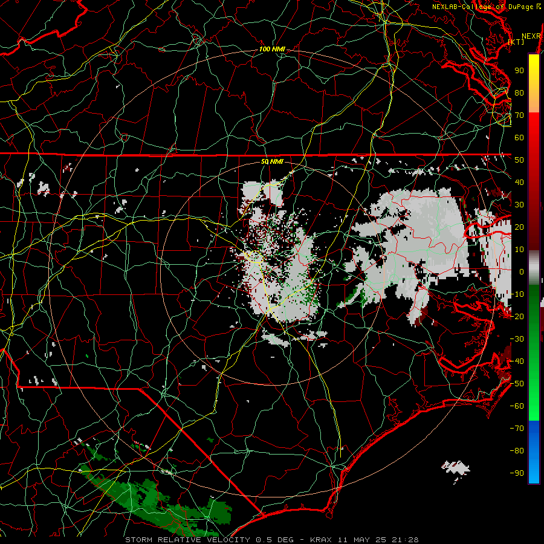
Task: Click the -20 value on the velocity scale
Action: point(517,316)
